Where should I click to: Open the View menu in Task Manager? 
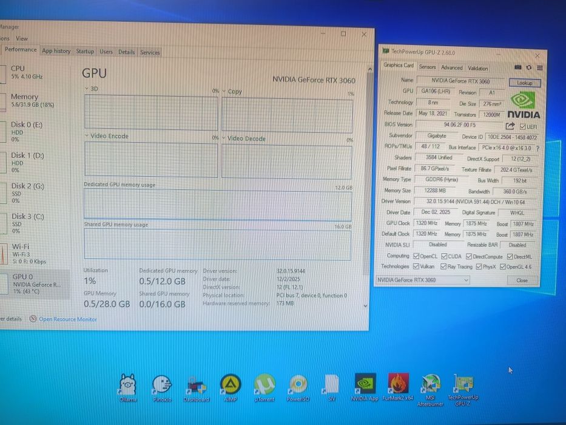22,38
